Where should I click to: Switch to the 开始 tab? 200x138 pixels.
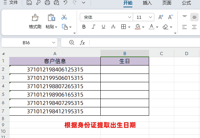point(128,3)
